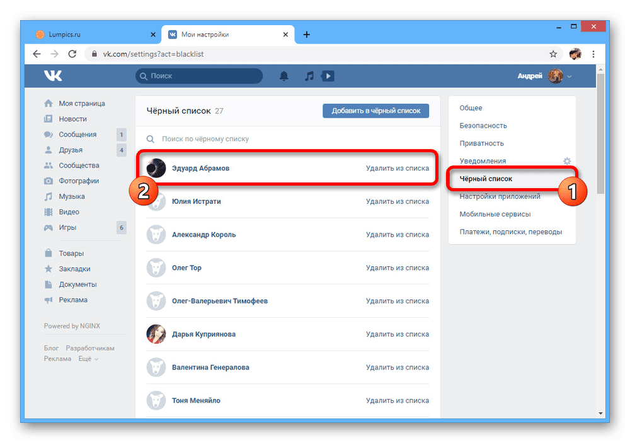This screenshot has height=443, width=630.
Task: Reload the page
Action: pos(72,53)
